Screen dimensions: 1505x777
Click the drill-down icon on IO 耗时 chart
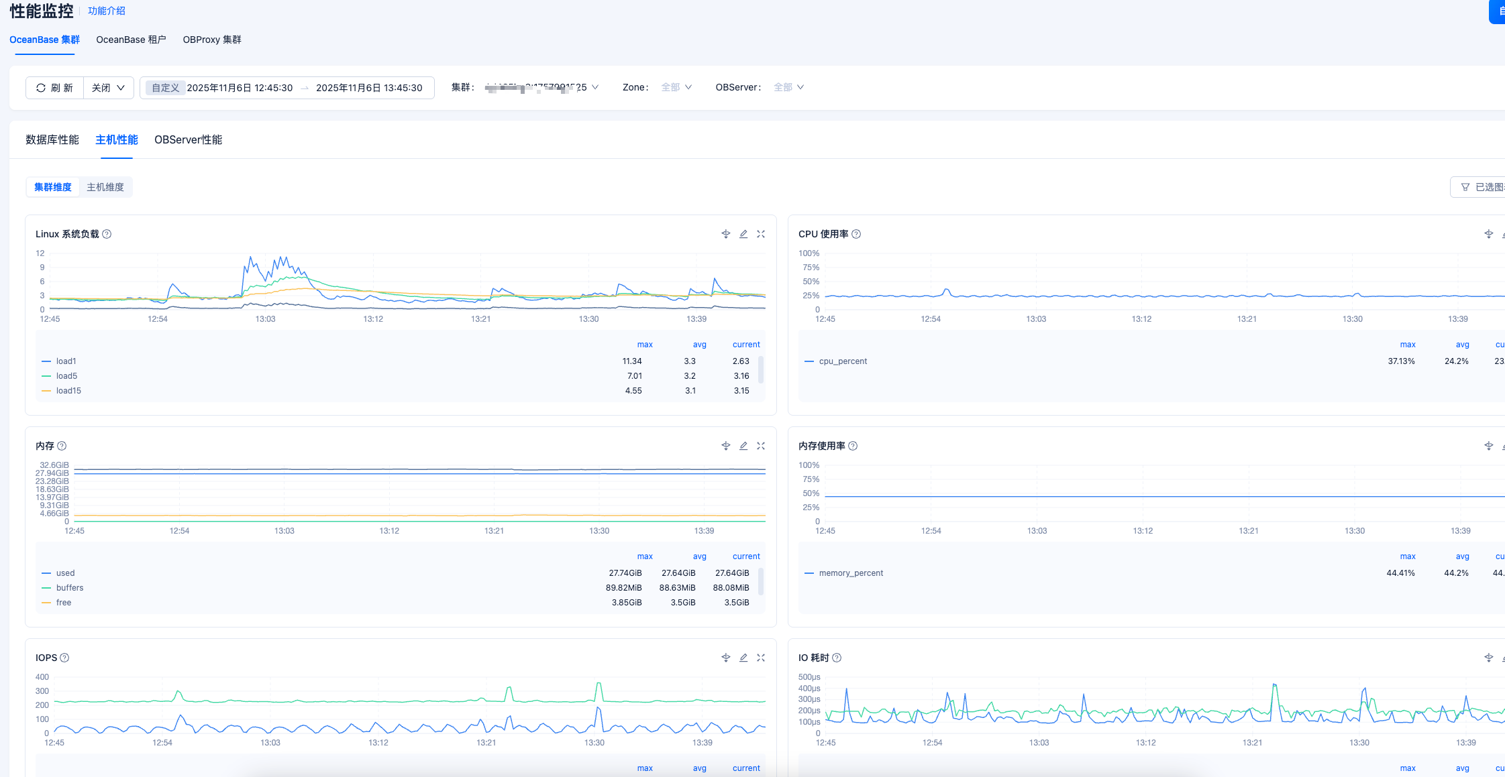coord(1488,658)
